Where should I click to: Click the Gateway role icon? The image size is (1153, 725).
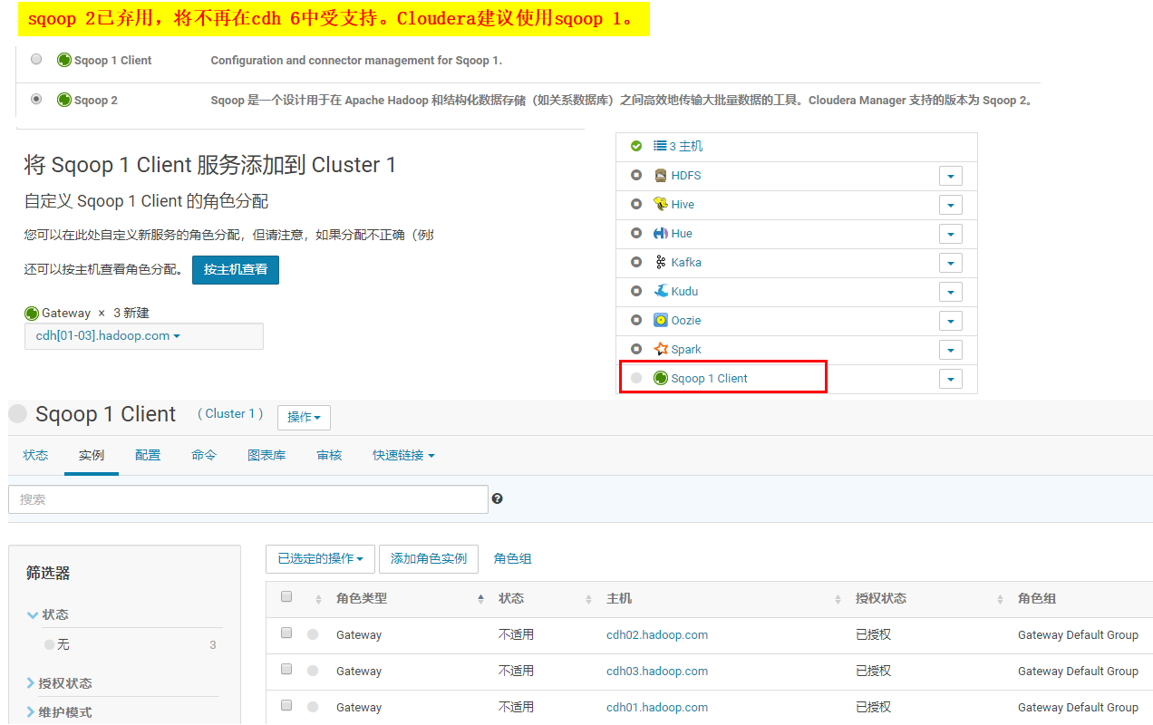(32, 313)
